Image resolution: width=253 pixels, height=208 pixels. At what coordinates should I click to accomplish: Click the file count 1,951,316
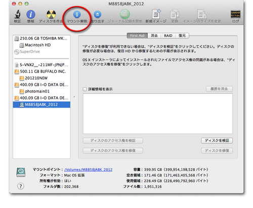tap(153, 187)
